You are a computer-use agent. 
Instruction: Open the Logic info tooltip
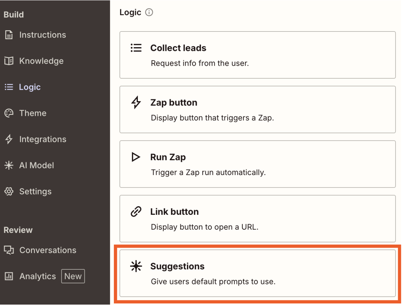click(x=149, y=12)
